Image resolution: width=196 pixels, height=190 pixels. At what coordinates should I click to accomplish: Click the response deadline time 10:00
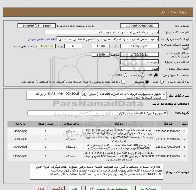101,46
